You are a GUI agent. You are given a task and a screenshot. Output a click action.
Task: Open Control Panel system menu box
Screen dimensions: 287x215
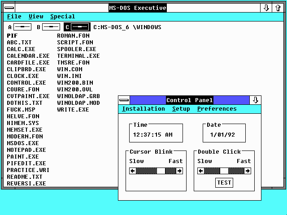pyautogui.click(x=124, y=100)
